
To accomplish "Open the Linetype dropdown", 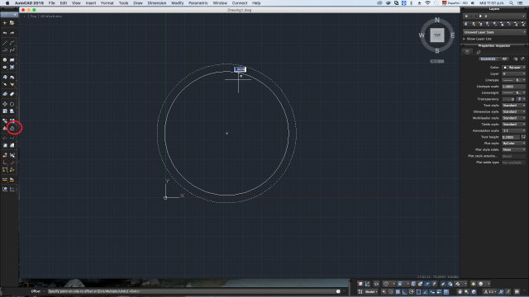I will click(514, 80).
